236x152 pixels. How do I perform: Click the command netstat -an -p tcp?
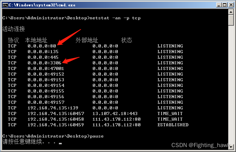[115, 18]
